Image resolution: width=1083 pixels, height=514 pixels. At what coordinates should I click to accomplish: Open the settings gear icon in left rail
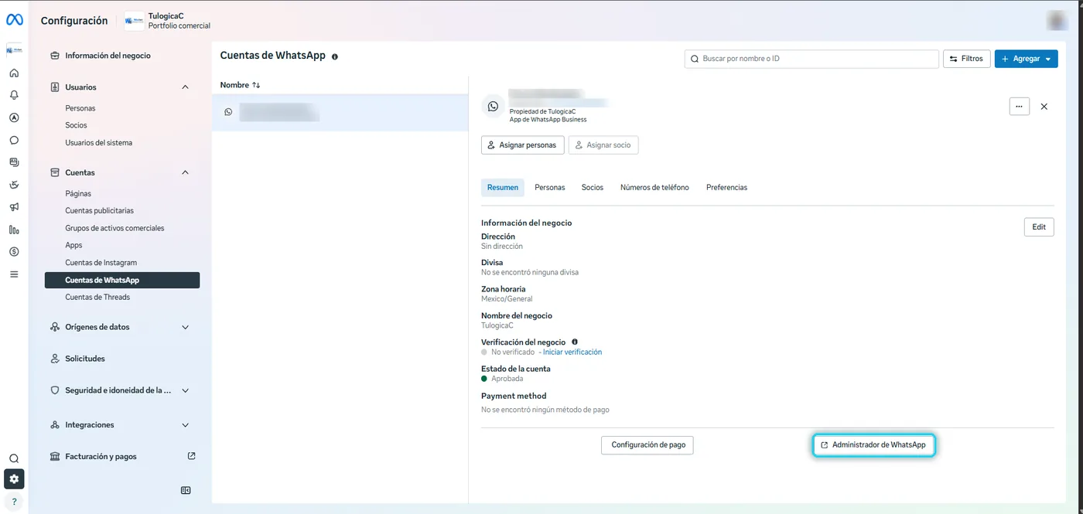(x=14, y=479)
